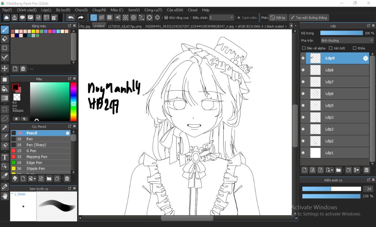Click Tạo một đường thẳng button
376x227 pixels.
[x=309, y=18]
